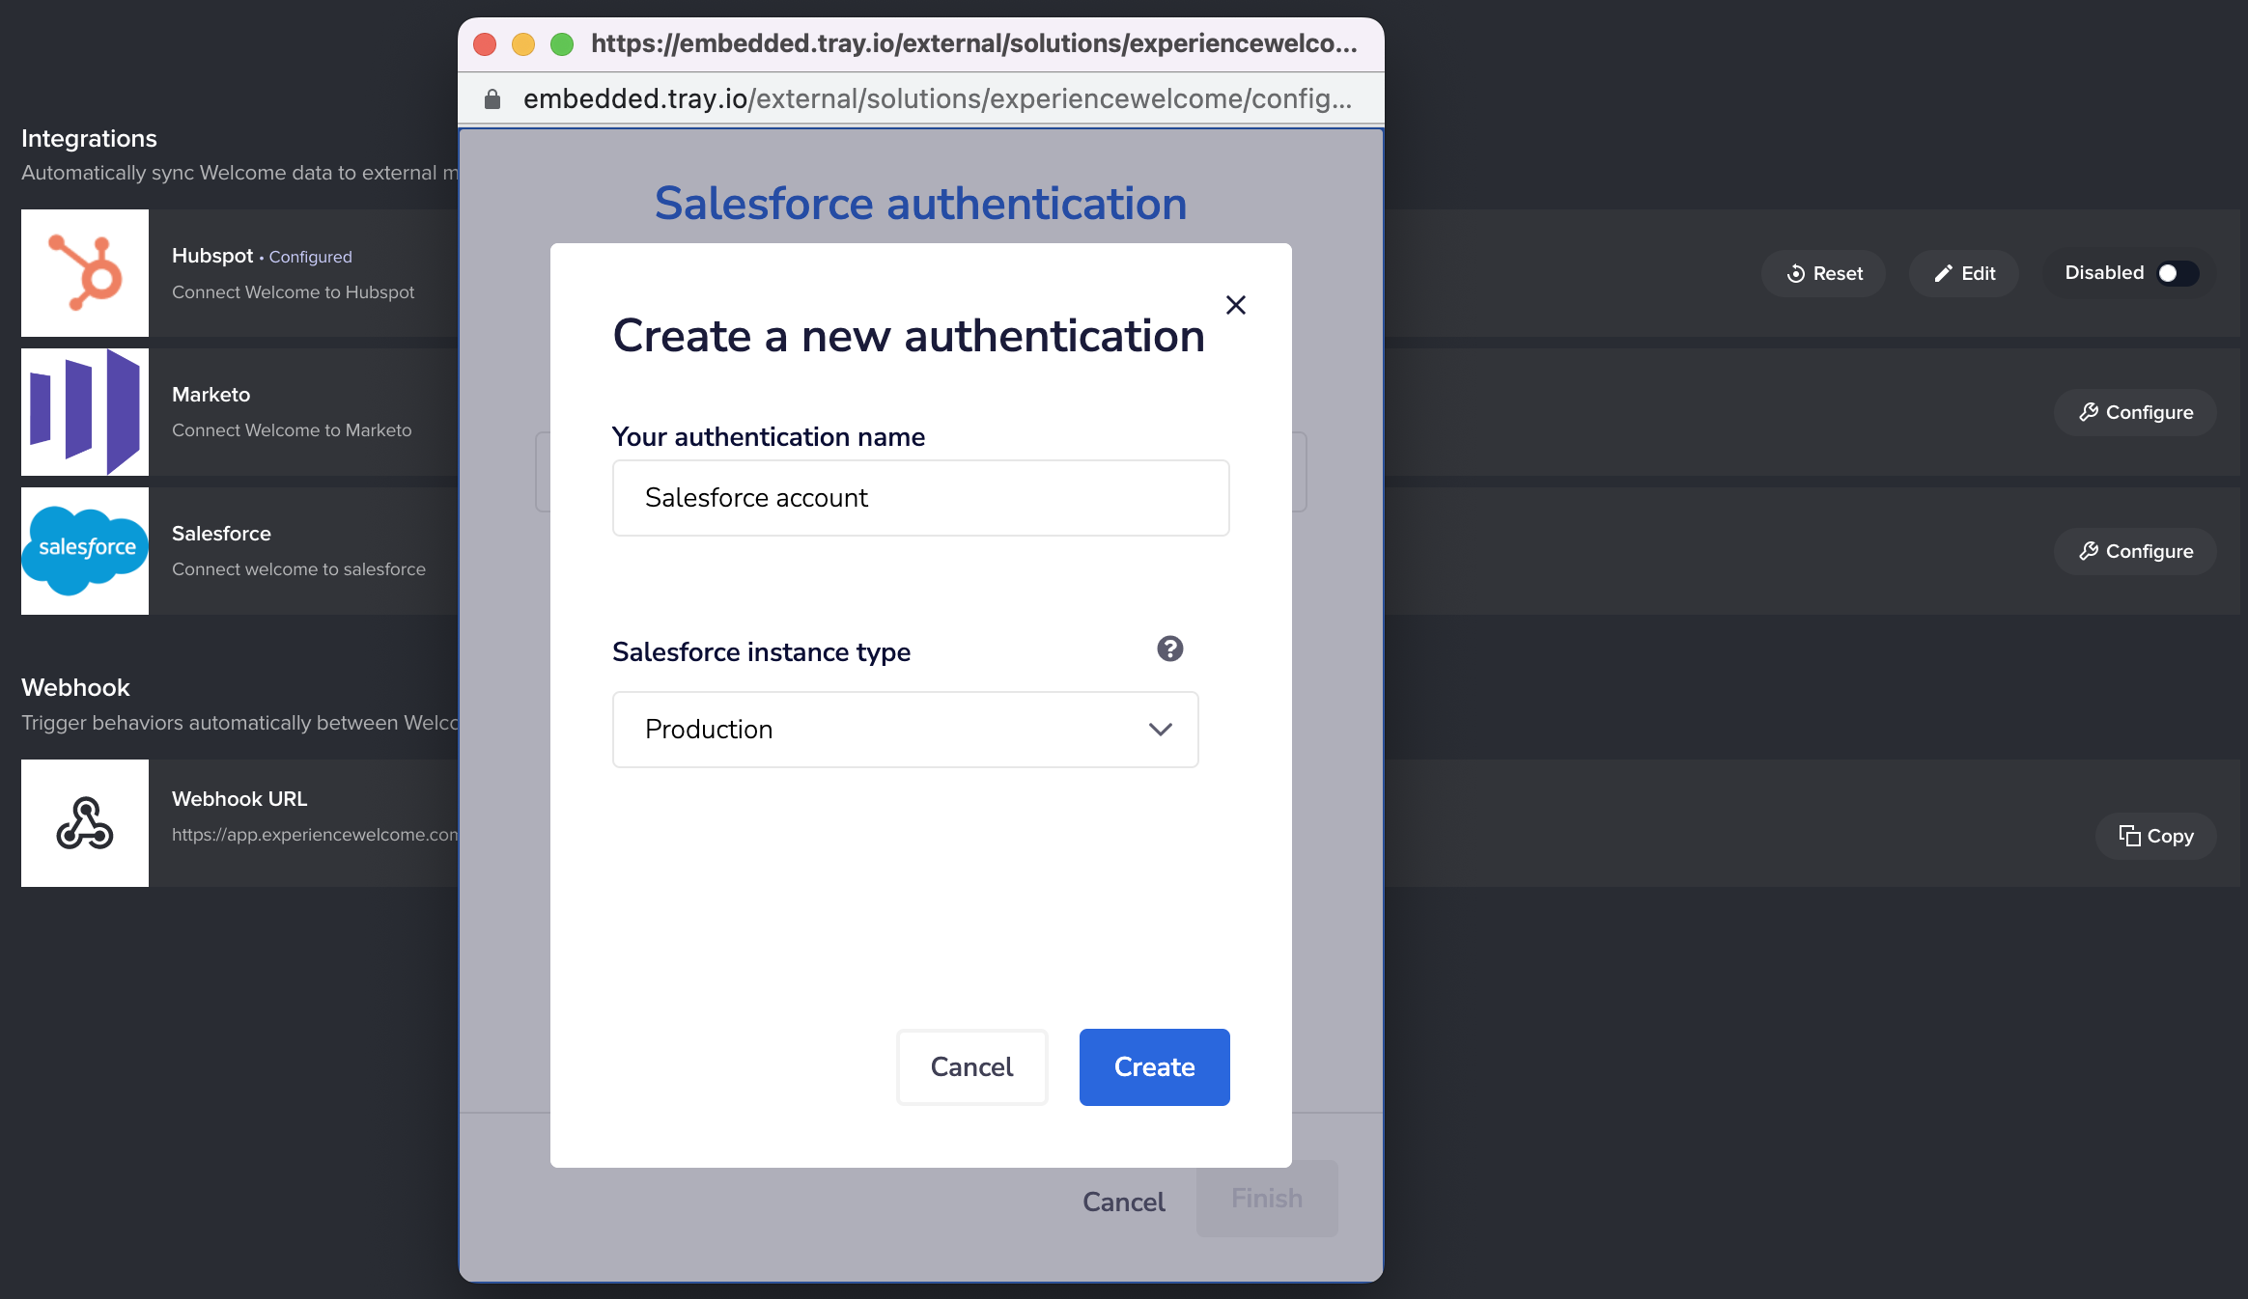Click the yellow minimize window button

tap(523, 44)
